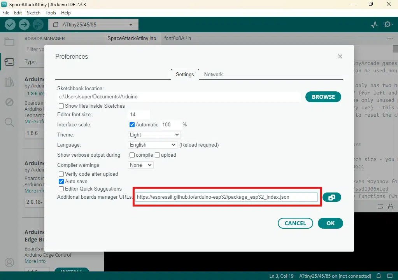Open the Library Manager sidebar icon

9,82
